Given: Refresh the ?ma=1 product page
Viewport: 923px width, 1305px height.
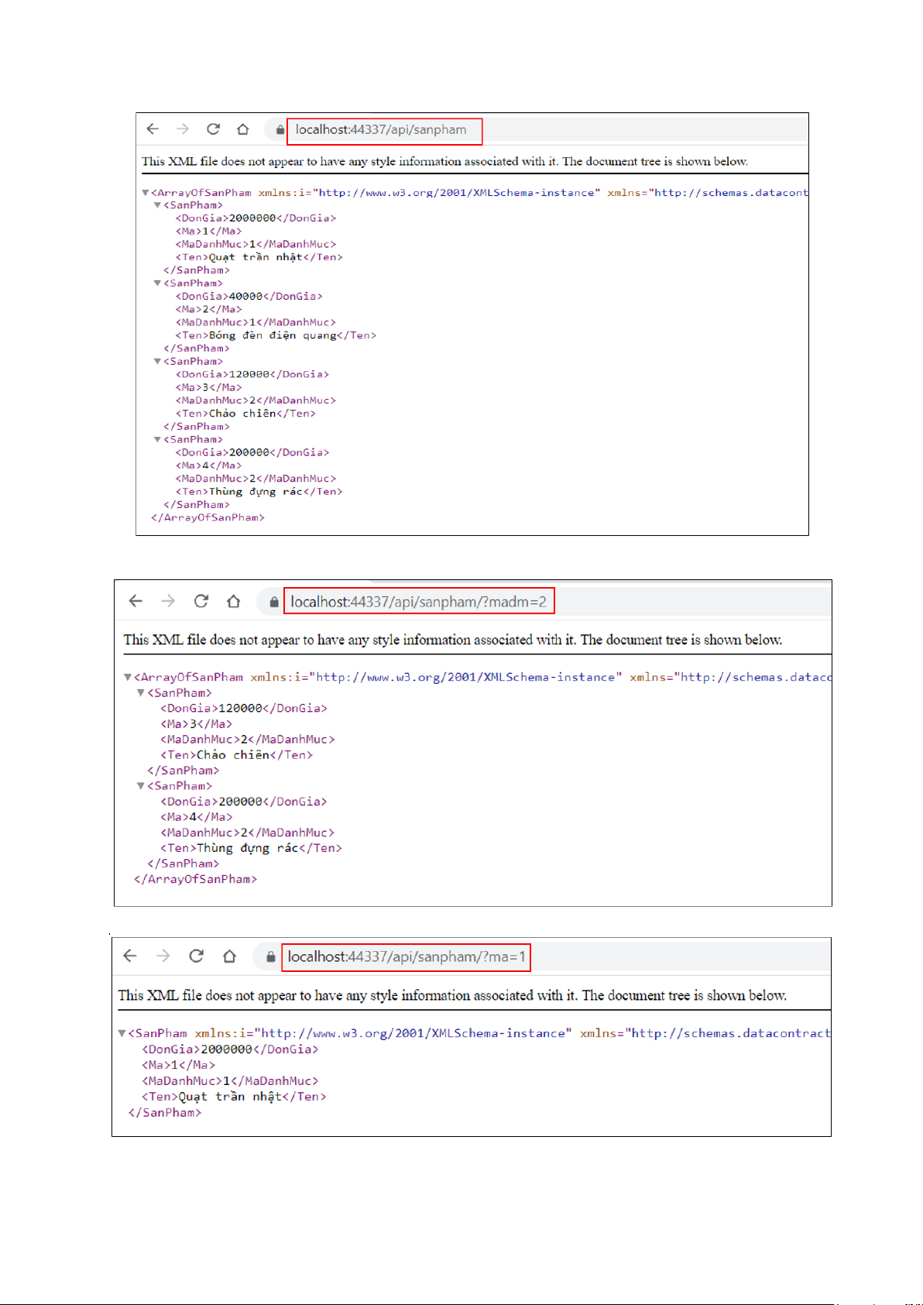Looking at the screenshot, I should [197, 956].
